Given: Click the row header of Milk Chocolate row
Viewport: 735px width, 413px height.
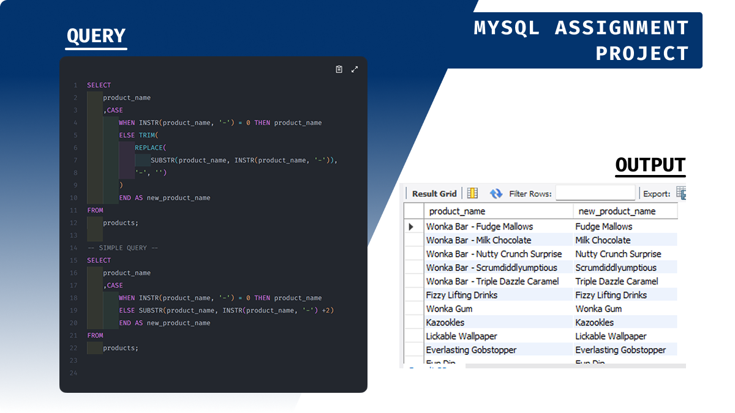Looking at the screenshot, I should pos(413,240).
